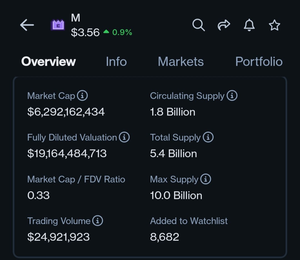Screen dimensions: 300x260
Task: Toggle the favorite star for M
Action: [x=274, y=25]
